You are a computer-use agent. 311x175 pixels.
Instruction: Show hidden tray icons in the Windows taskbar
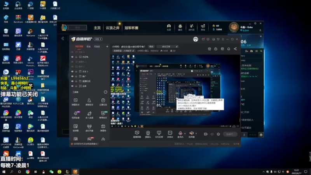coord(264,172)
